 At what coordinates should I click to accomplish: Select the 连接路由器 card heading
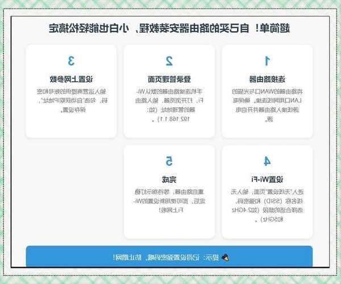pyautogui.click(x=267, y=78)
